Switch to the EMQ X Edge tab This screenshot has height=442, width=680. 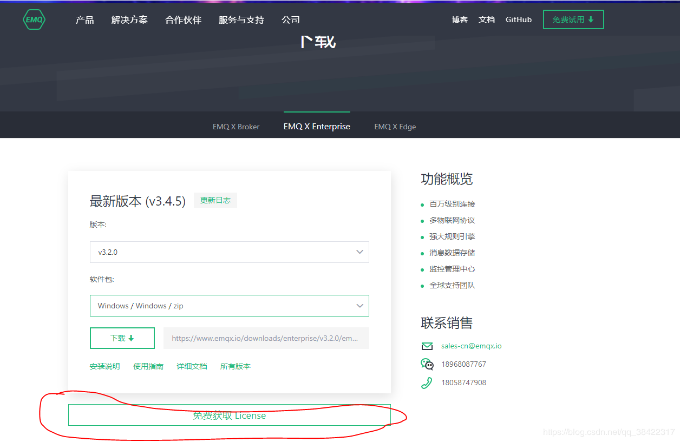tap(395, 126)
